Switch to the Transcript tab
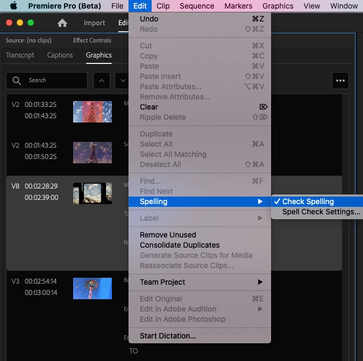363x361 pixels. pos(20,55)
